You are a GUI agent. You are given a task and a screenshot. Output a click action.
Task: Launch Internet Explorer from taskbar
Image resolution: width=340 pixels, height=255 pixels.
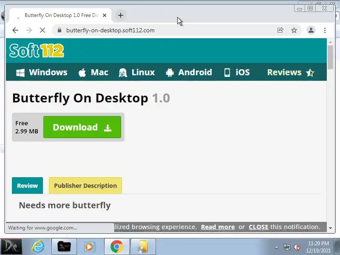(38, 246)
